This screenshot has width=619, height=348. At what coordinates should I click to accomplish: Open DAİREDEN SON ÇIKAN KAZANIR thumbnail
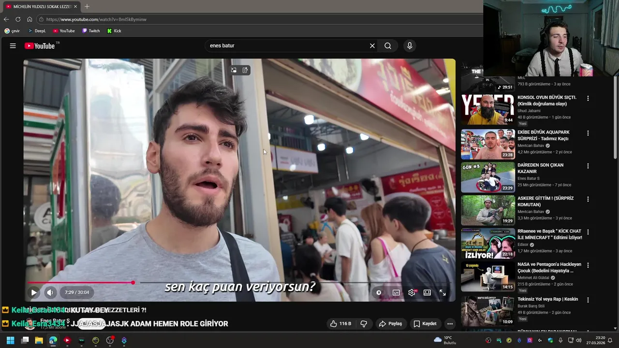click(x=487, y=177)
